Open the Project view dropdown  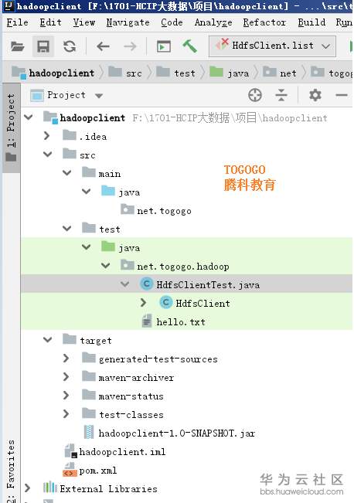coord(99,96)
